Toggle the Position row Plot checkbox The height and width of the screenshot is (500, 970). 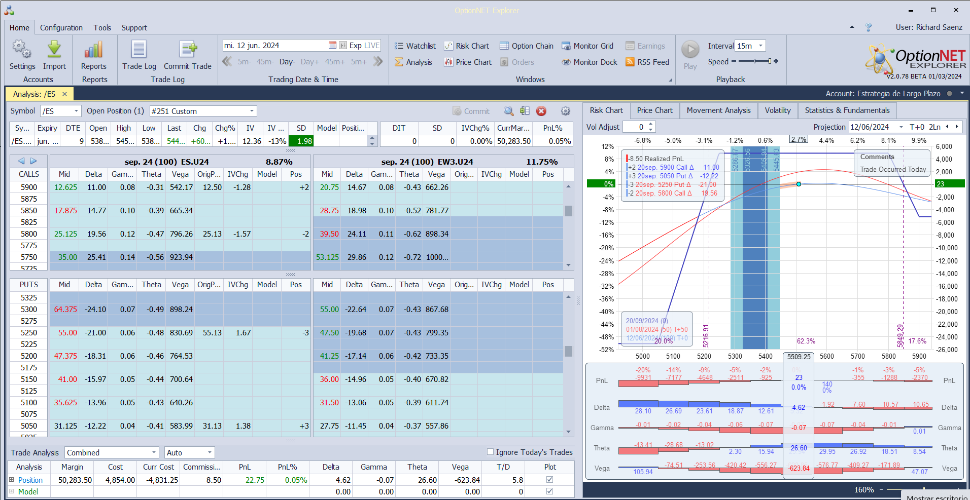tap(549, 480)
